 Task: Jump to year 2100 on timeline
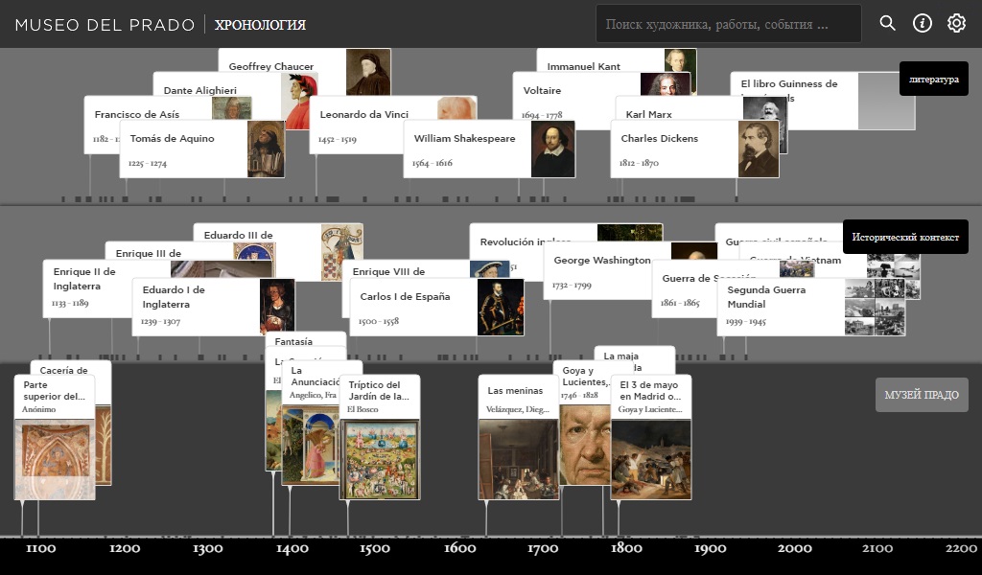[x=877, y=549]
